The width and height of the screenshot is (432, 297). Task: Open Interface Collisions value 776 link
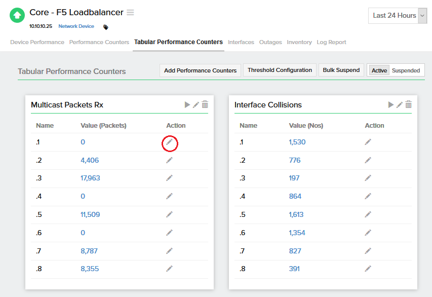coord(295,160)
